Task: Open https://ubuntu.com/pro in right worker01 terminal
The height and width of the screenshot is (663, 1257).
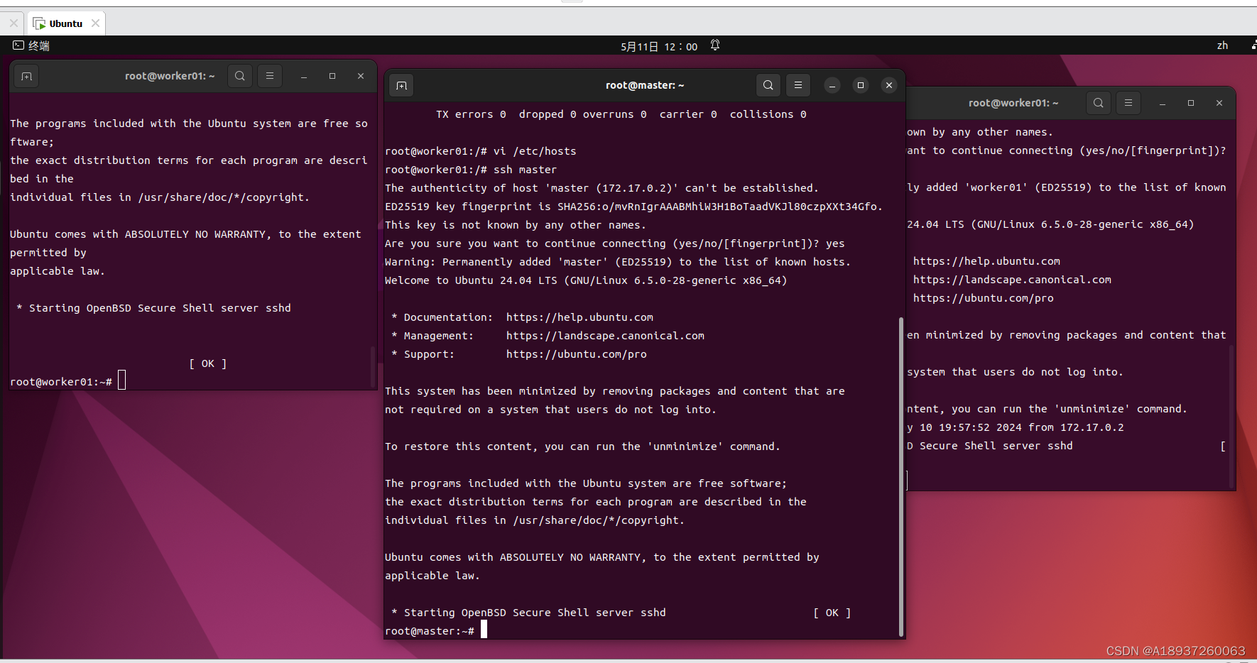Action: [x=983, y=298]
